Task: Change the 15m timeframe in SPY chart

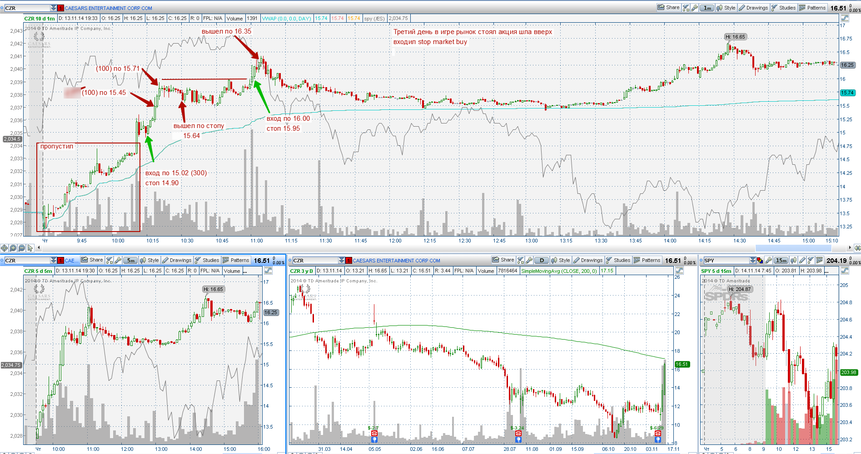Action: point(781,260)
